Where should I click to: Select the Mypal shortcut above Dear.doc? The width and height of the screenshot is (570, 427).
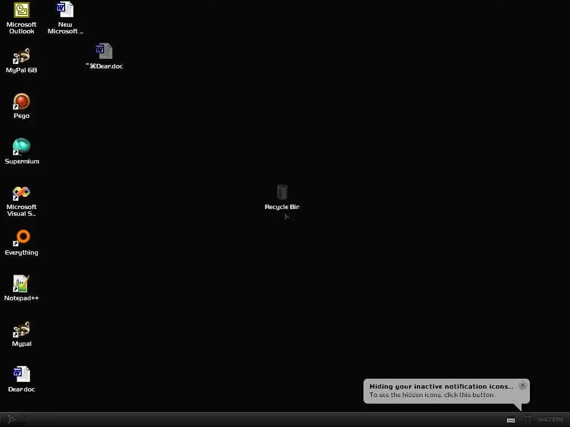22,334
